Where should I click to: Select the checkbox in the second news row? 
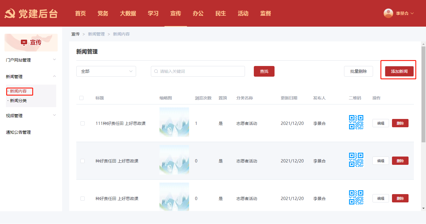(x=83, y=161)
